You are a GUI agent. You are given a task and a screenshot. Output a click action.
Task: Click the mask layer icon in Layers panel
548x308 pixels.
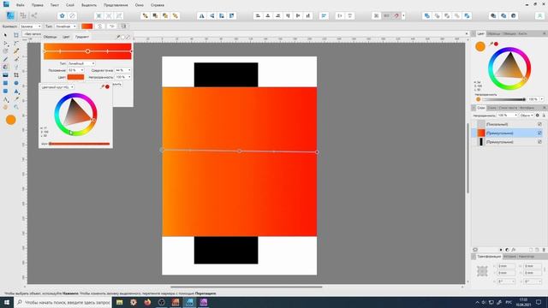point(500,250)
